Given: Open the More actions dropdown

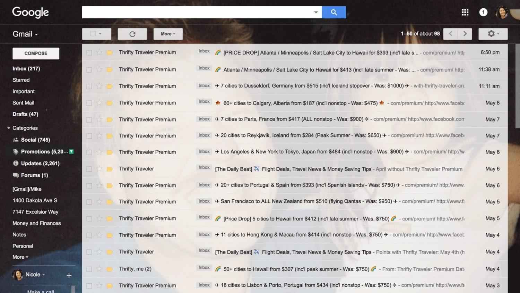Looking at the screenshot, I should pos(168,34).
